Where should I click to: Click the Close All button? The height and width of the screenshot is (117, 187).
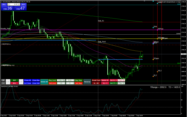click(x=28, y=80)
